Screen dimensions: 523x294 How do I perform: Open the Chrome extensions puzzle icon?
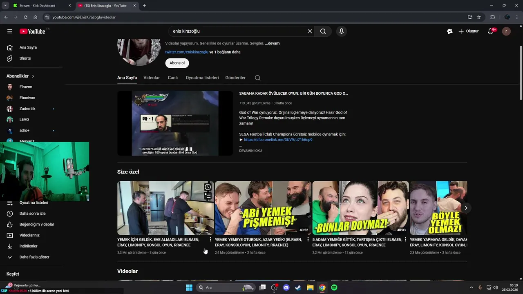[493, 17]
